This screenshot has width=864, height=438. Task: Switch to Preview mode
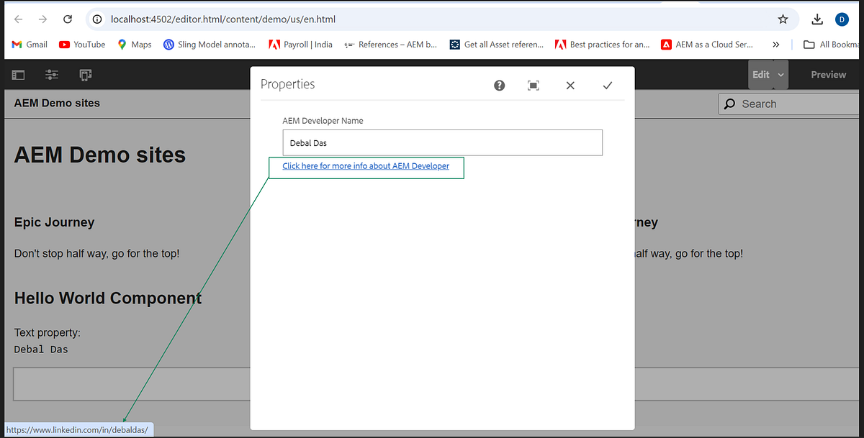[x=828, y=74]
